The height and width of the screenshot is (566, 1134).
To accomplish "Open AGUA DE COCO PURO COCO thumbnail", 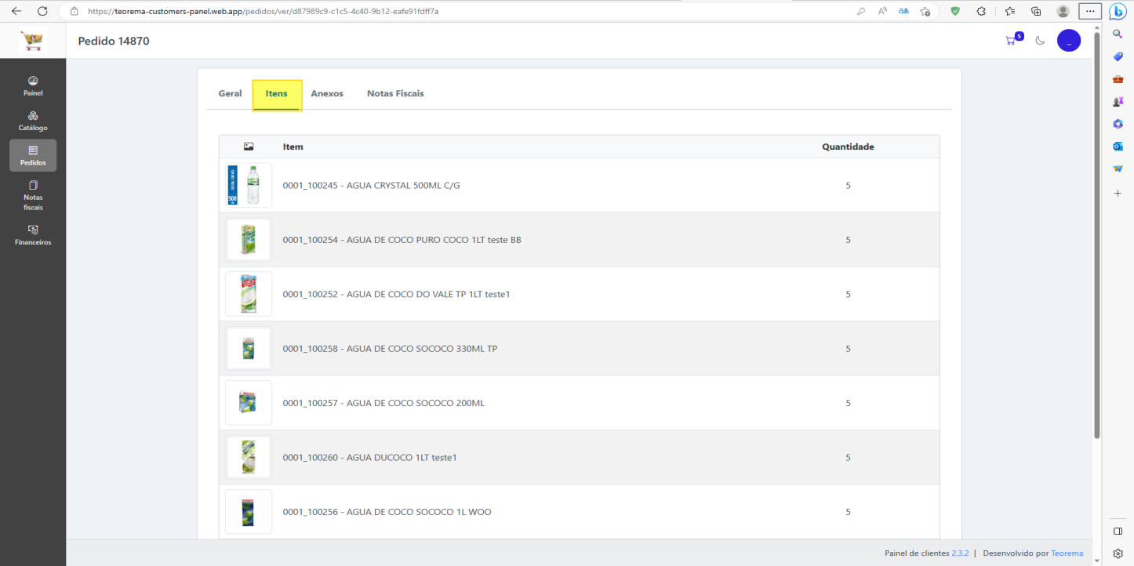I will click(249, 239).
